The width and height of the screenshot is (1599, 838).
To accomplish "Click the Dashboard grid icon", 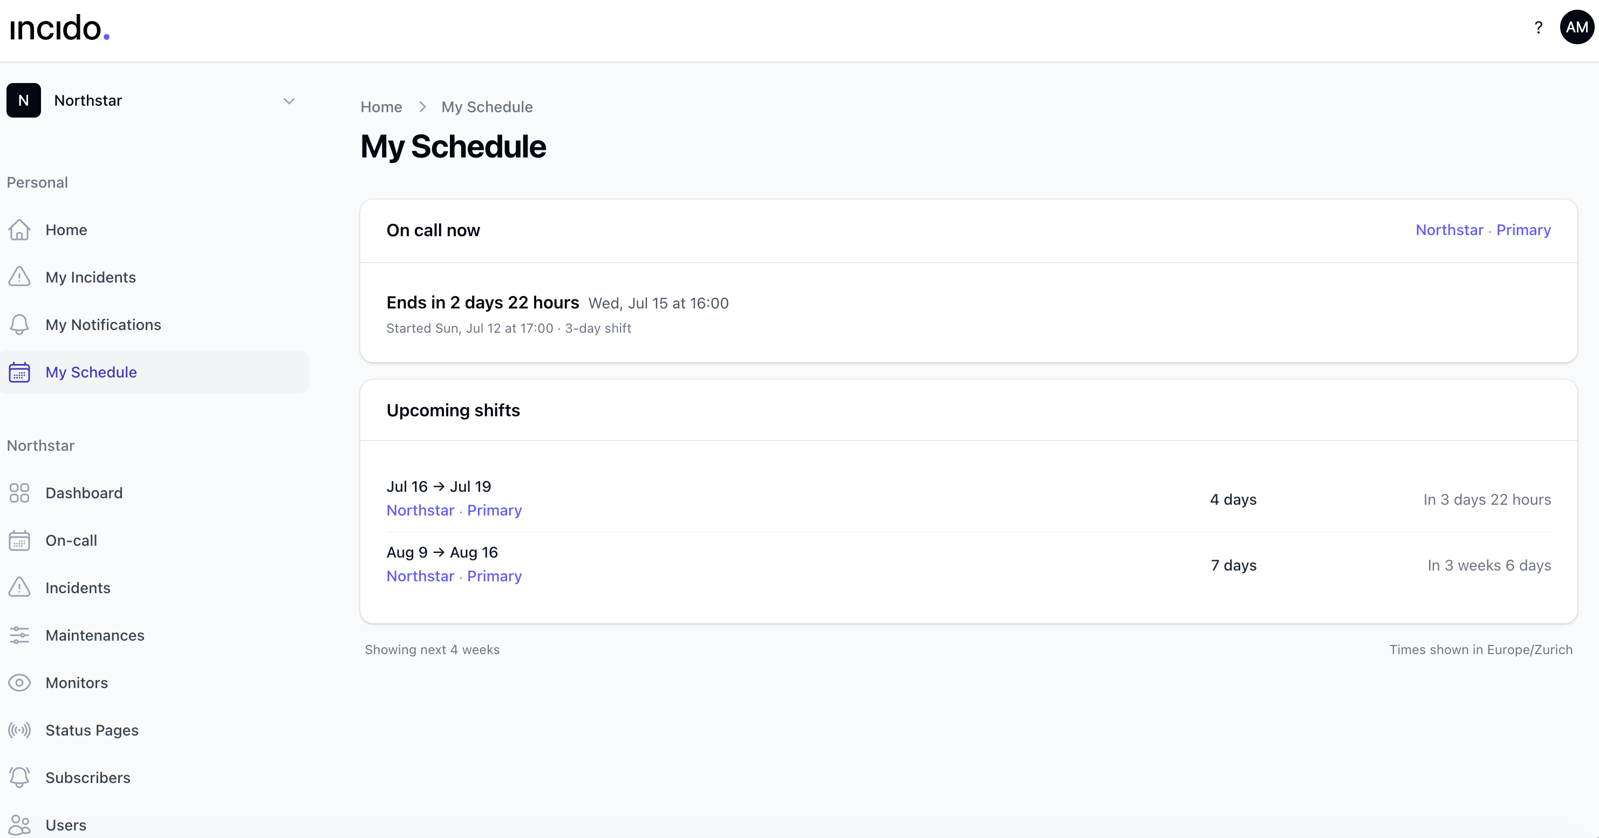I will (19, 493).
